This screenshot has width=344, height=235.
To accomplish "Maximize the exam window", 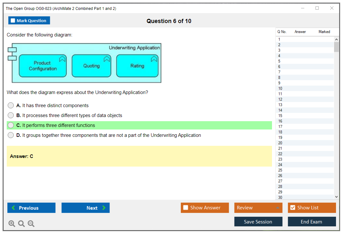I will click(x=317, y=8).
